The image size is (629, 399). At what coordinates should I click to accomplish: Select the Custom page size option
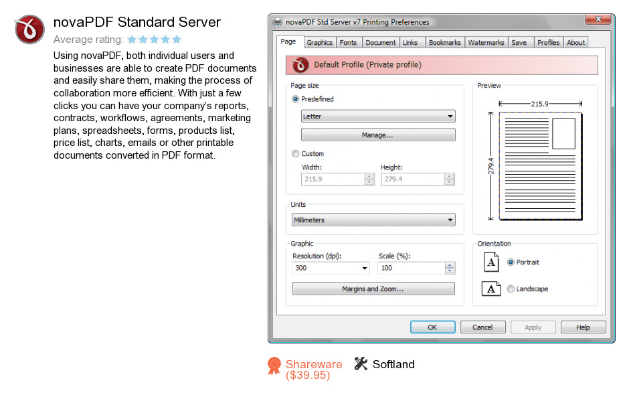click(x=296, y=154)
